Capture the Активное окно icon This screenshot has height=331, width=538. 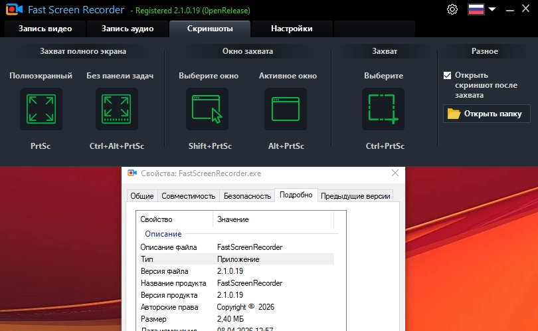[286, 109]
